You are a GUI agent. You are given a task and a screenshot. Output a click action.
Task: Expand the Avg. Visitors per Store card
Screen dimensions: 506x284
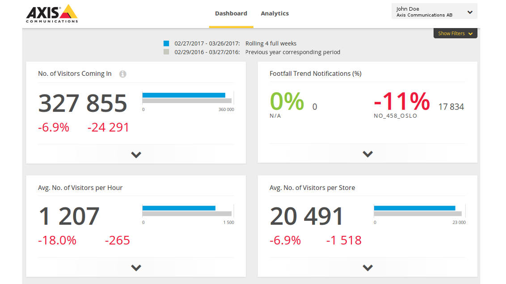[367, 268]
